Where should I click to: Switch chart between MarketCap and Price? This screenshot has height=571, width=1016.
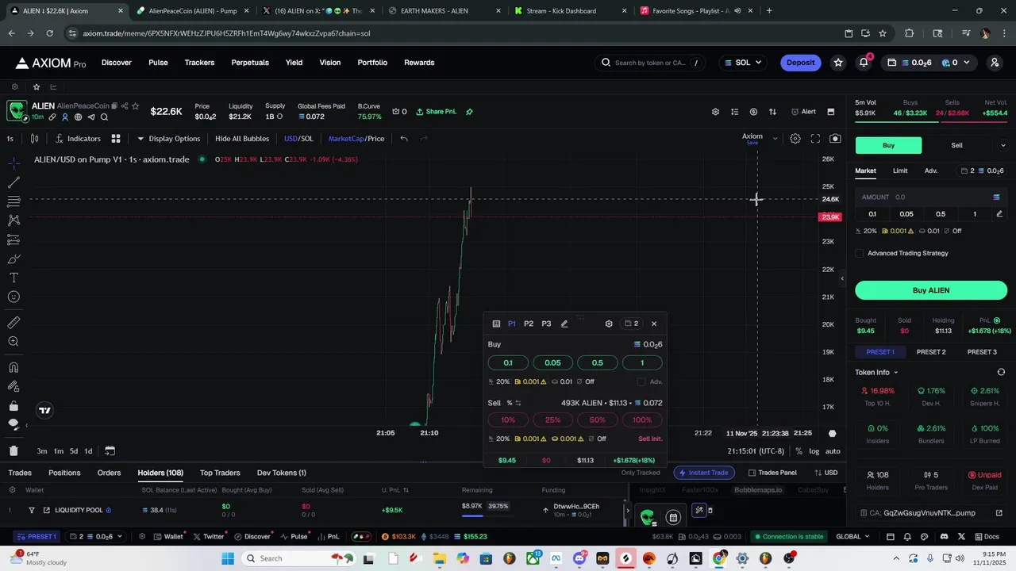[x=356, y=139]
